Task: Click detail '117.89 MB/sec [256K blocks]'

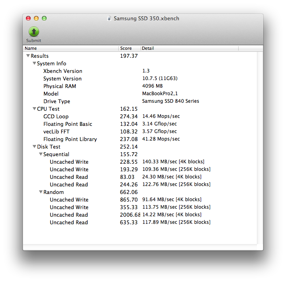Action: coord(176,222)
